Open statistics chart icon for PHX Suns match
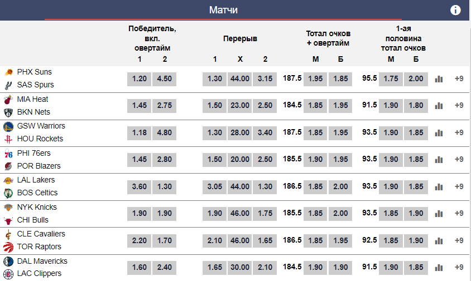 tap(439, 79)
